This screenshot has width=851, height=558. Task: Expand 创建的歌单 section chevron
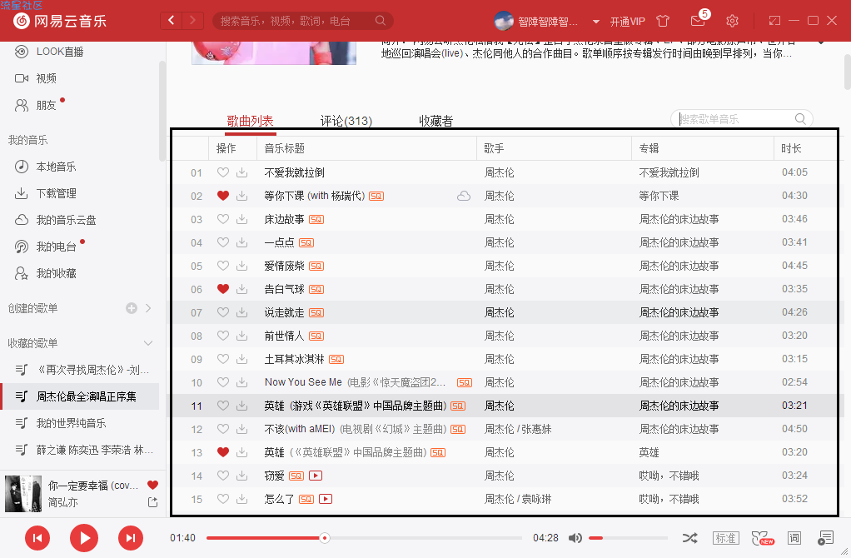pyautogui.click(x=148, y=308)
